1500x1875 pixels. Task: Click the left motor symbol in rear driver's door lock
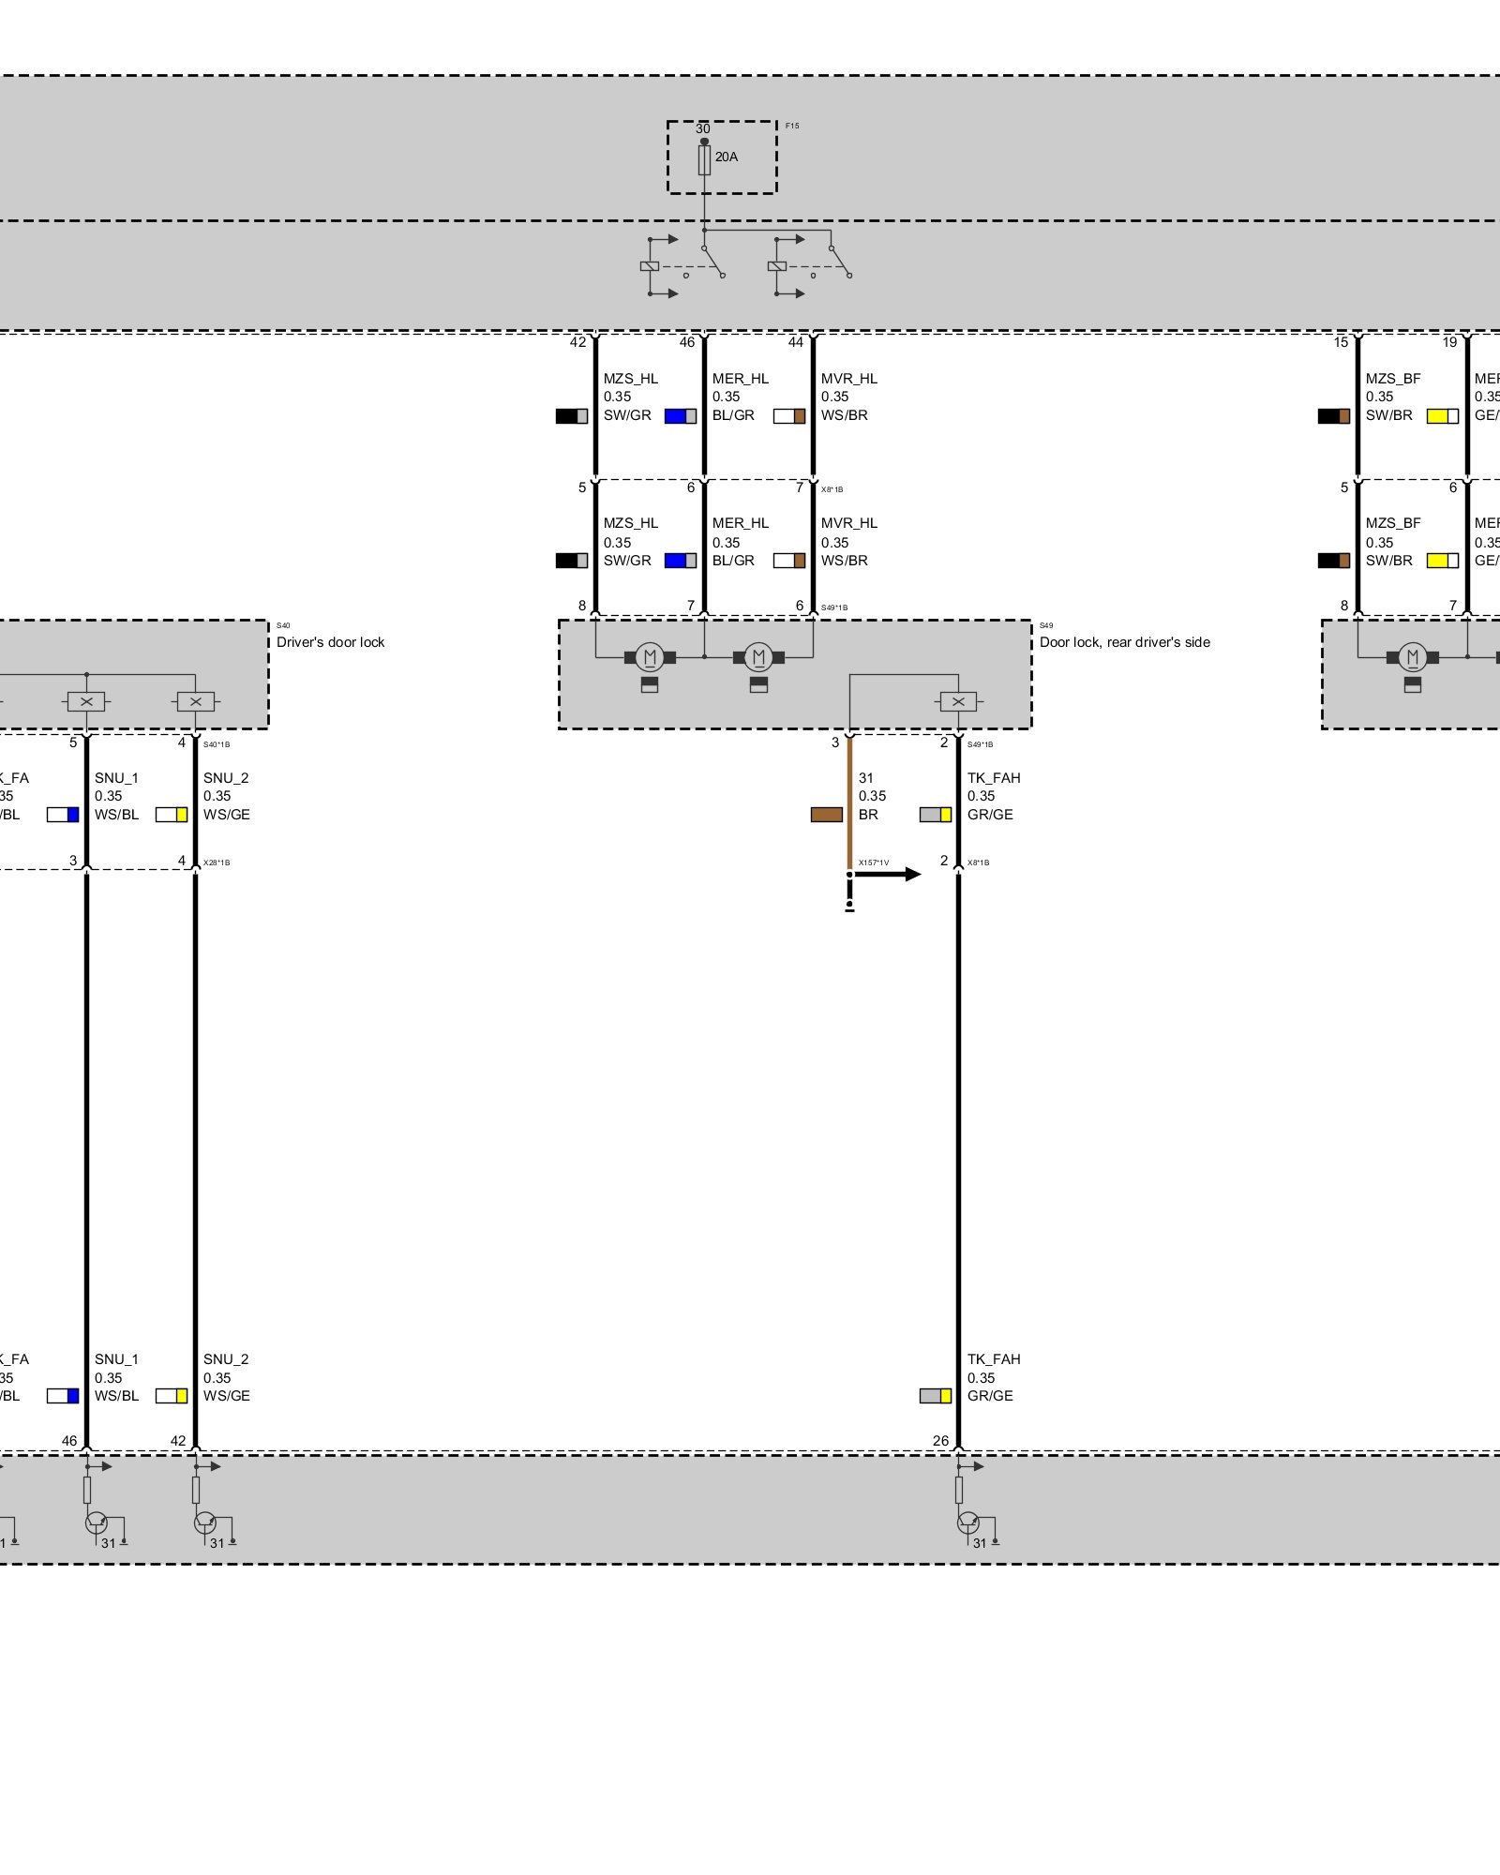[x=650, y=657]
